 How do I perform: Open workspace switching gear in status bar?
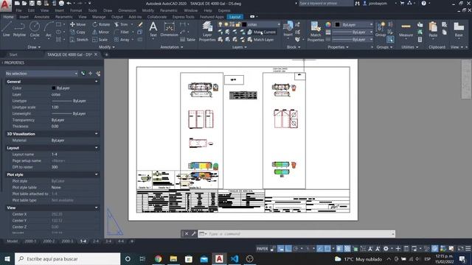click(x=386, y=249)
